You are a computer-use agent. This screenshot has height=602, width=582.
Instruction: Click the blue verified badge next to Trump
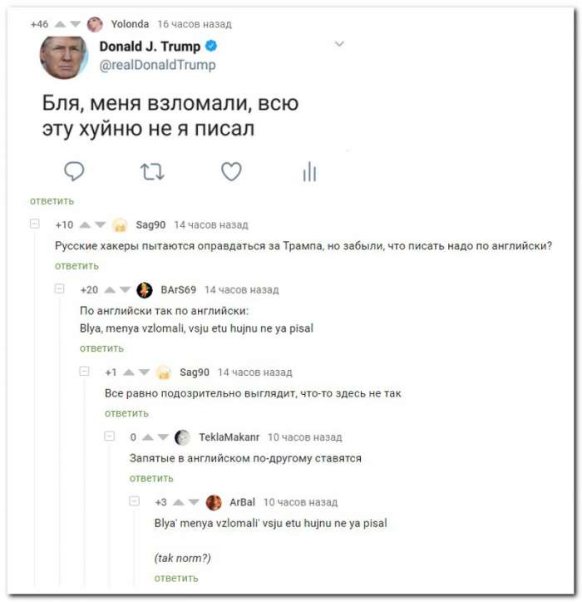click(x=211, y=46)
